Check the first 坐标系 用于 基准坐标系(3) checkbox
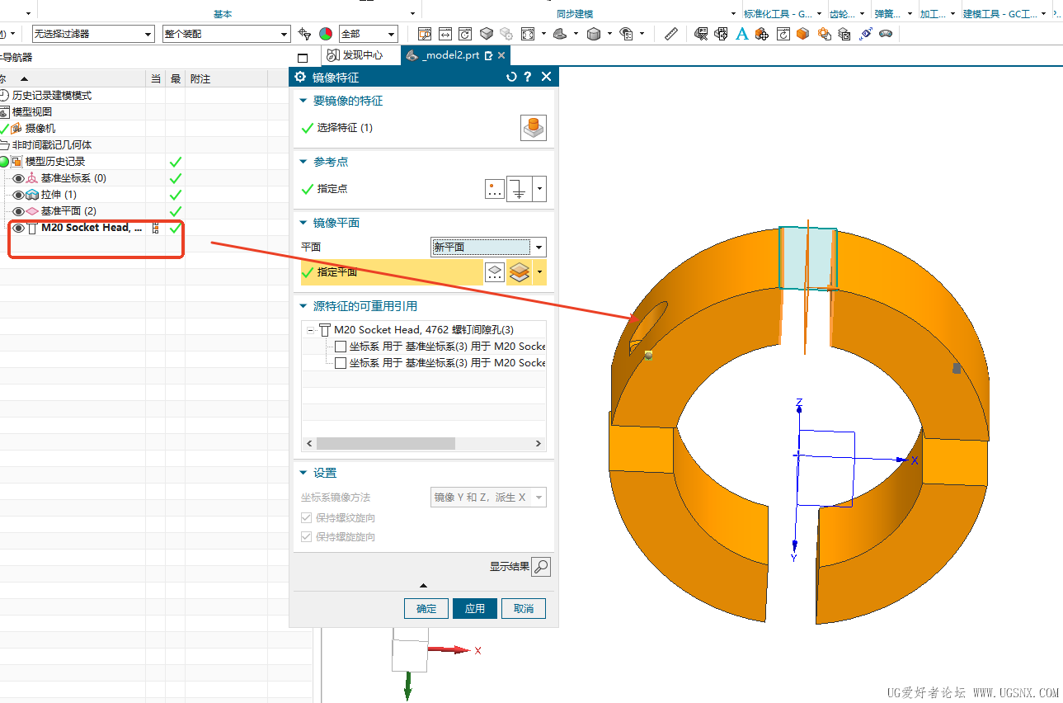The height and width of the screenshot is (703, 1063). pyautogui.click(x=341, y=347)
